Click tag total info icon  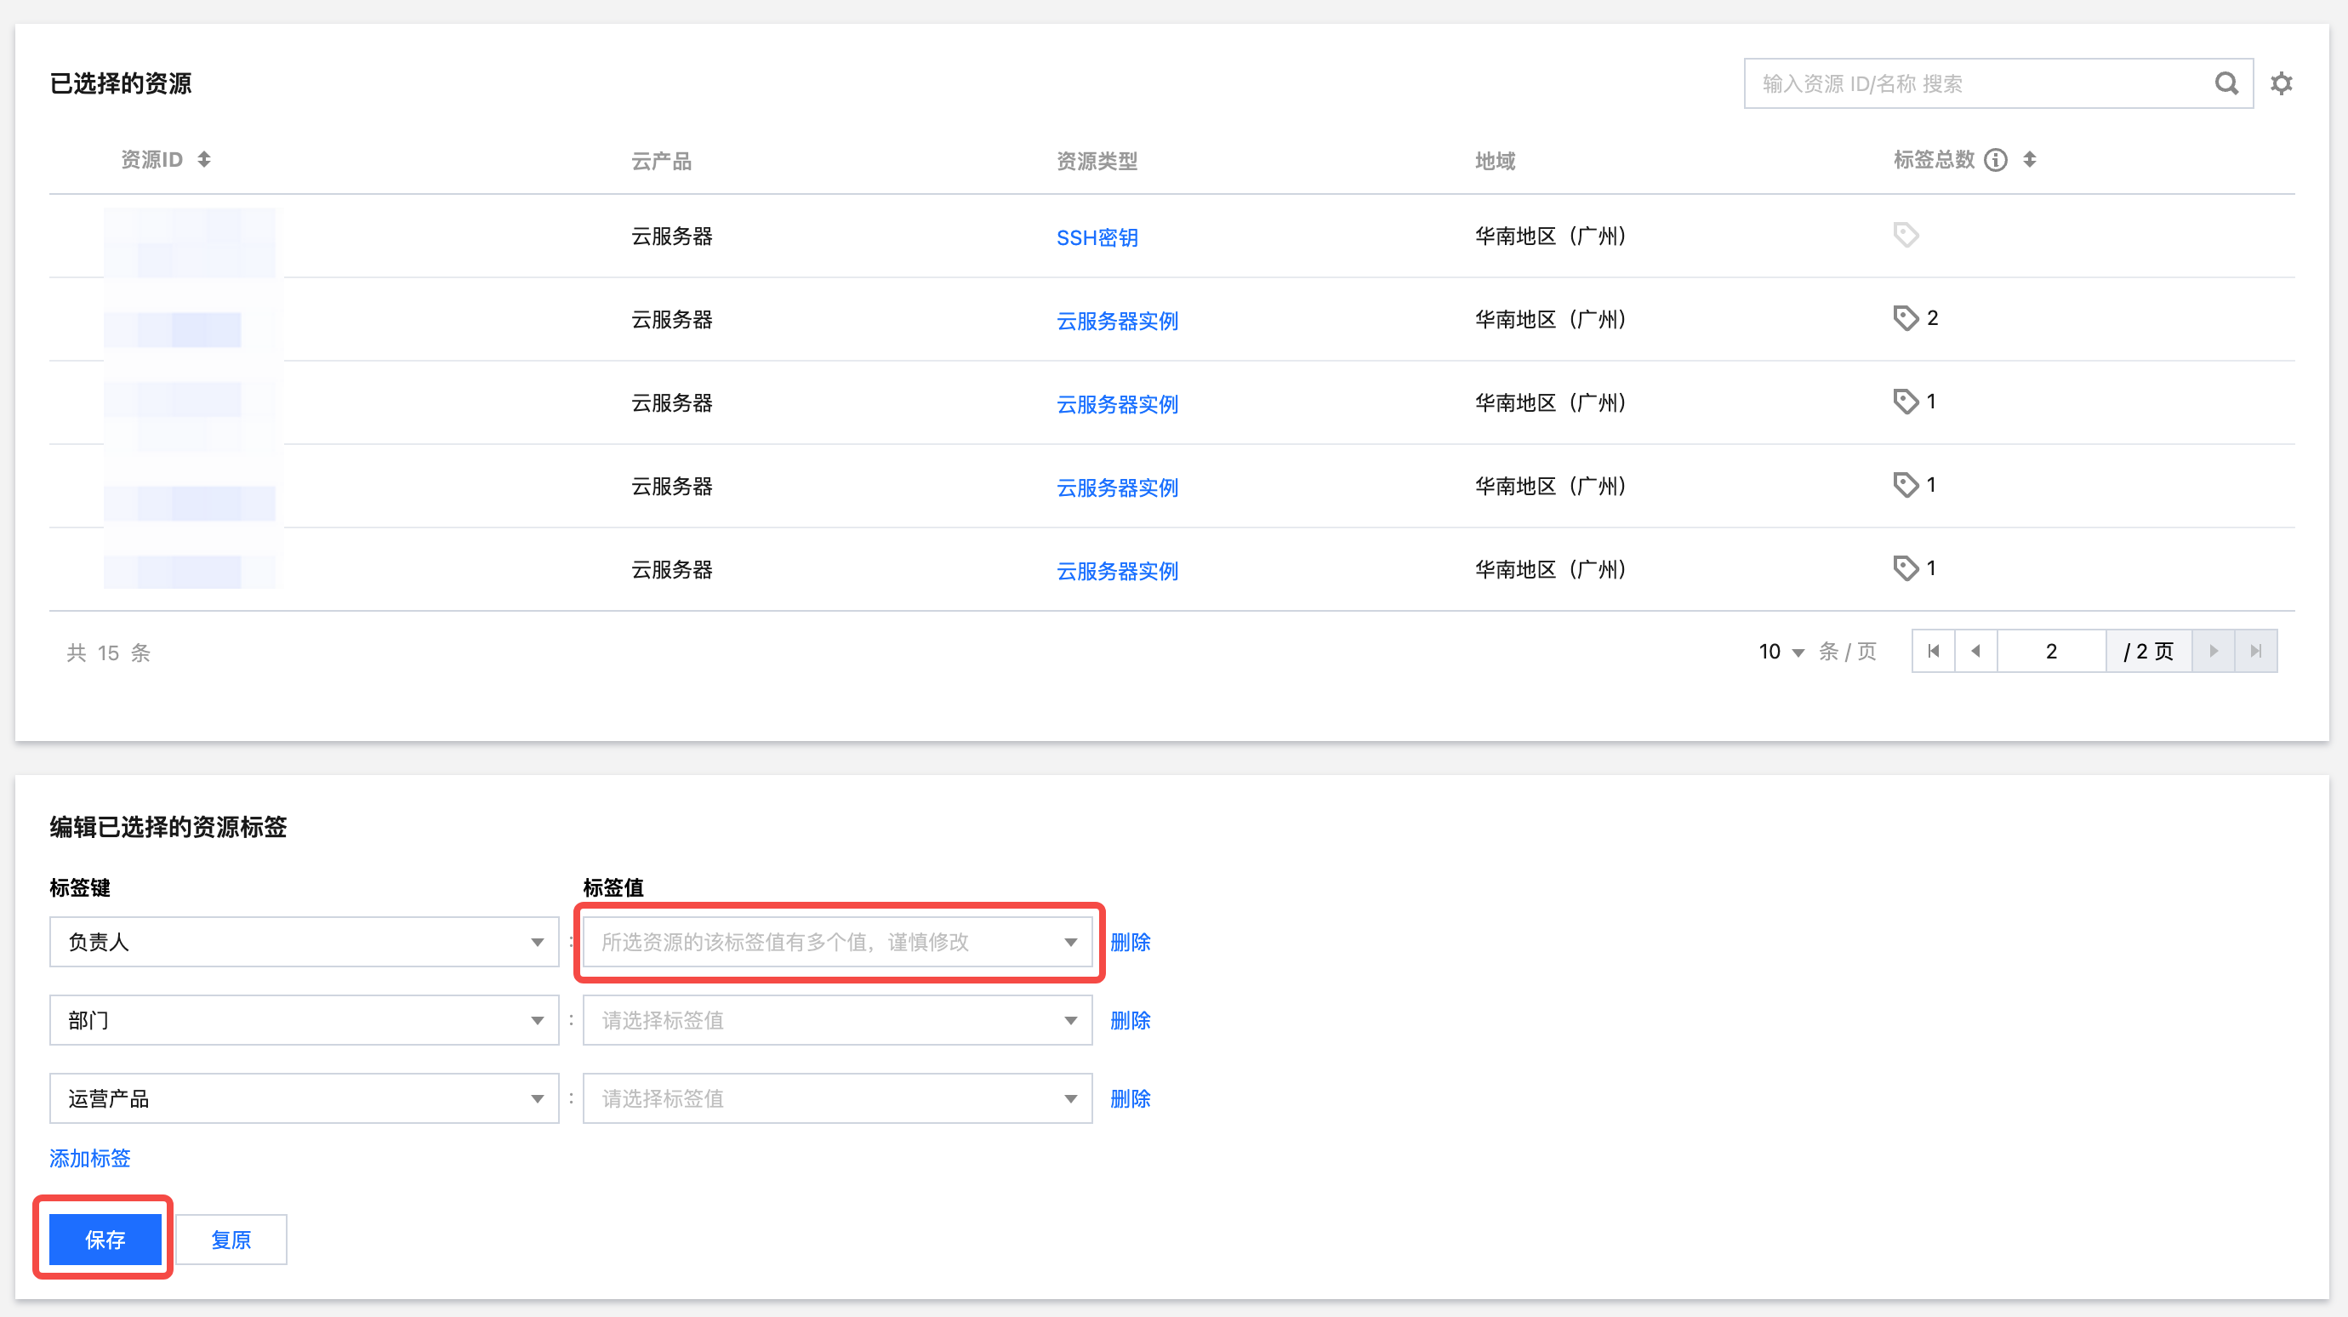click(x=1995, y=161)
